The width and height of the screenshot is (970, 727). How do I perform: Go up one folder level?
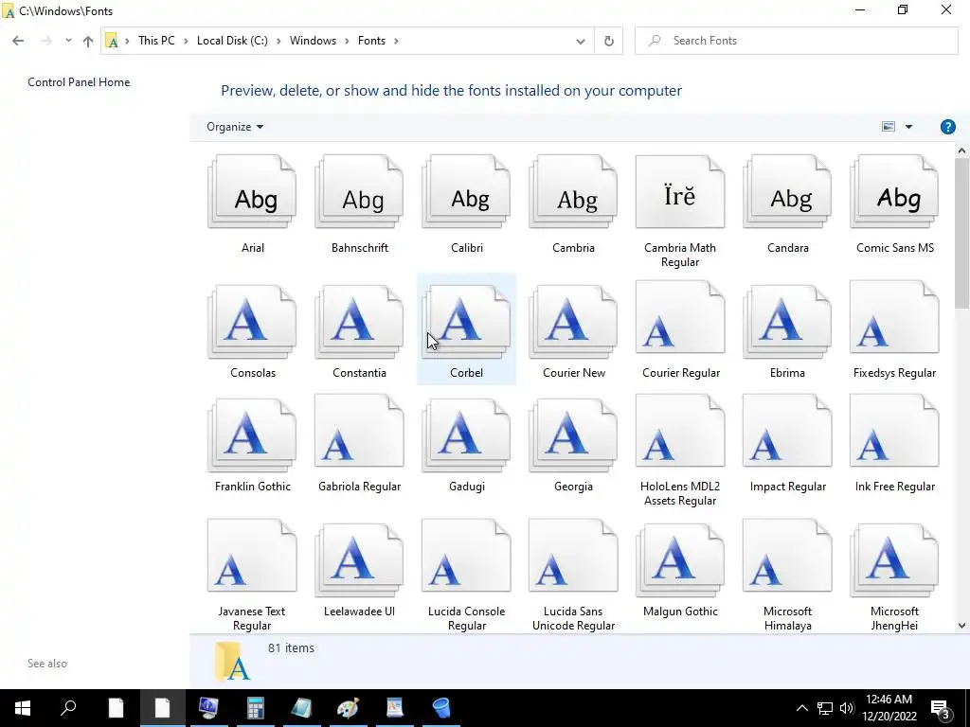88,41
